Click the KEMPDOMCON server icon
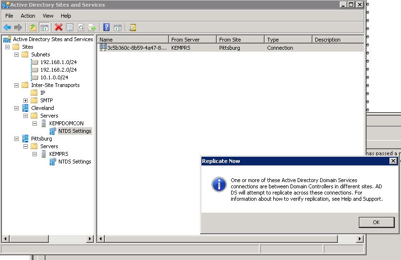 [44, 123]
